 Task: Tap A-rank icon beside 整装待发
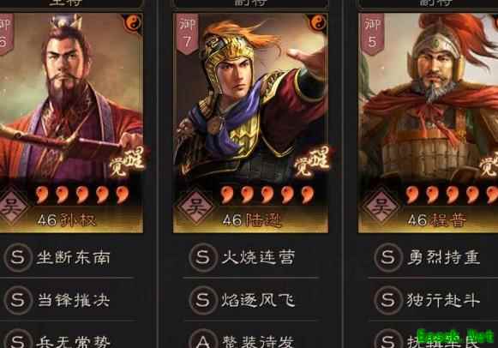pos(203,340)
